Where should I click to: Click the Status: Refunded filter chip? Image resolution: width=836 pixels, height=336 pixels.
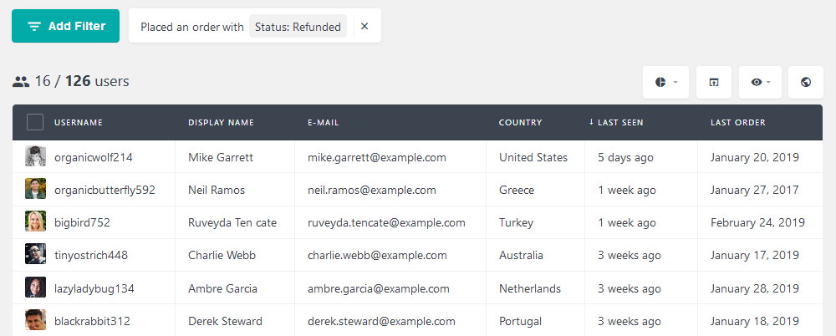(x=298, y=27)
